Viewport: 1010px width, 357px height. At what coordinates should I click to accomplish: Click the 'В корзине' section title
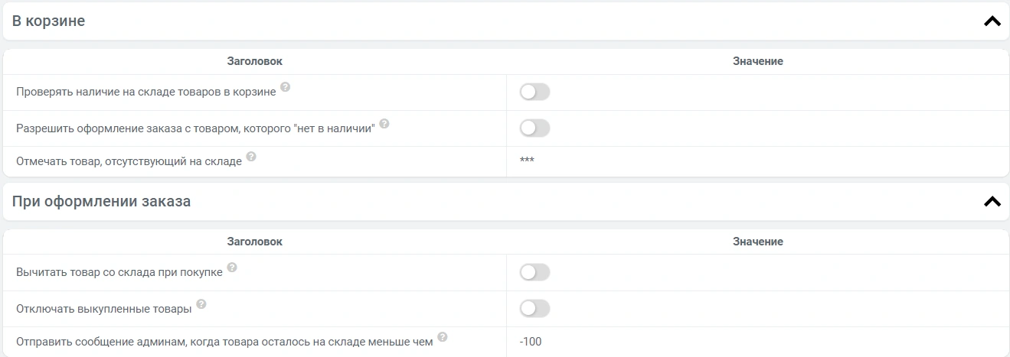[48, 21]
